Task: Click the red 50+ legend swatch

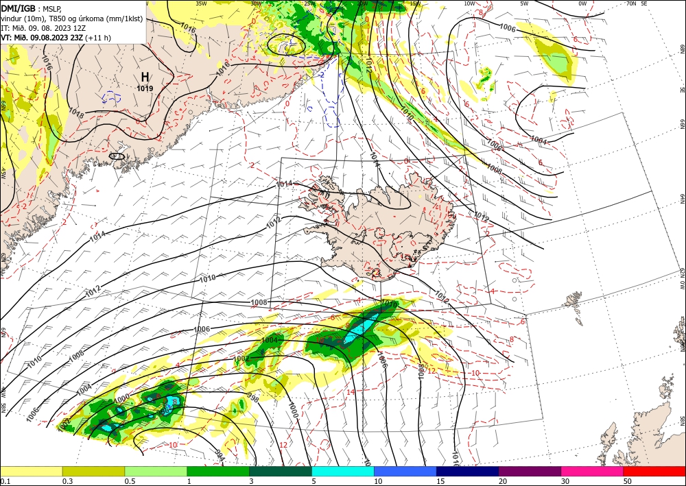Action: click(x=654, y=471)
